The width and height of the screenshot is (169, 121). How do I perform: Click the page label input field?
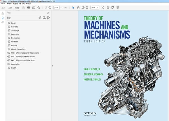pos(56,8)
